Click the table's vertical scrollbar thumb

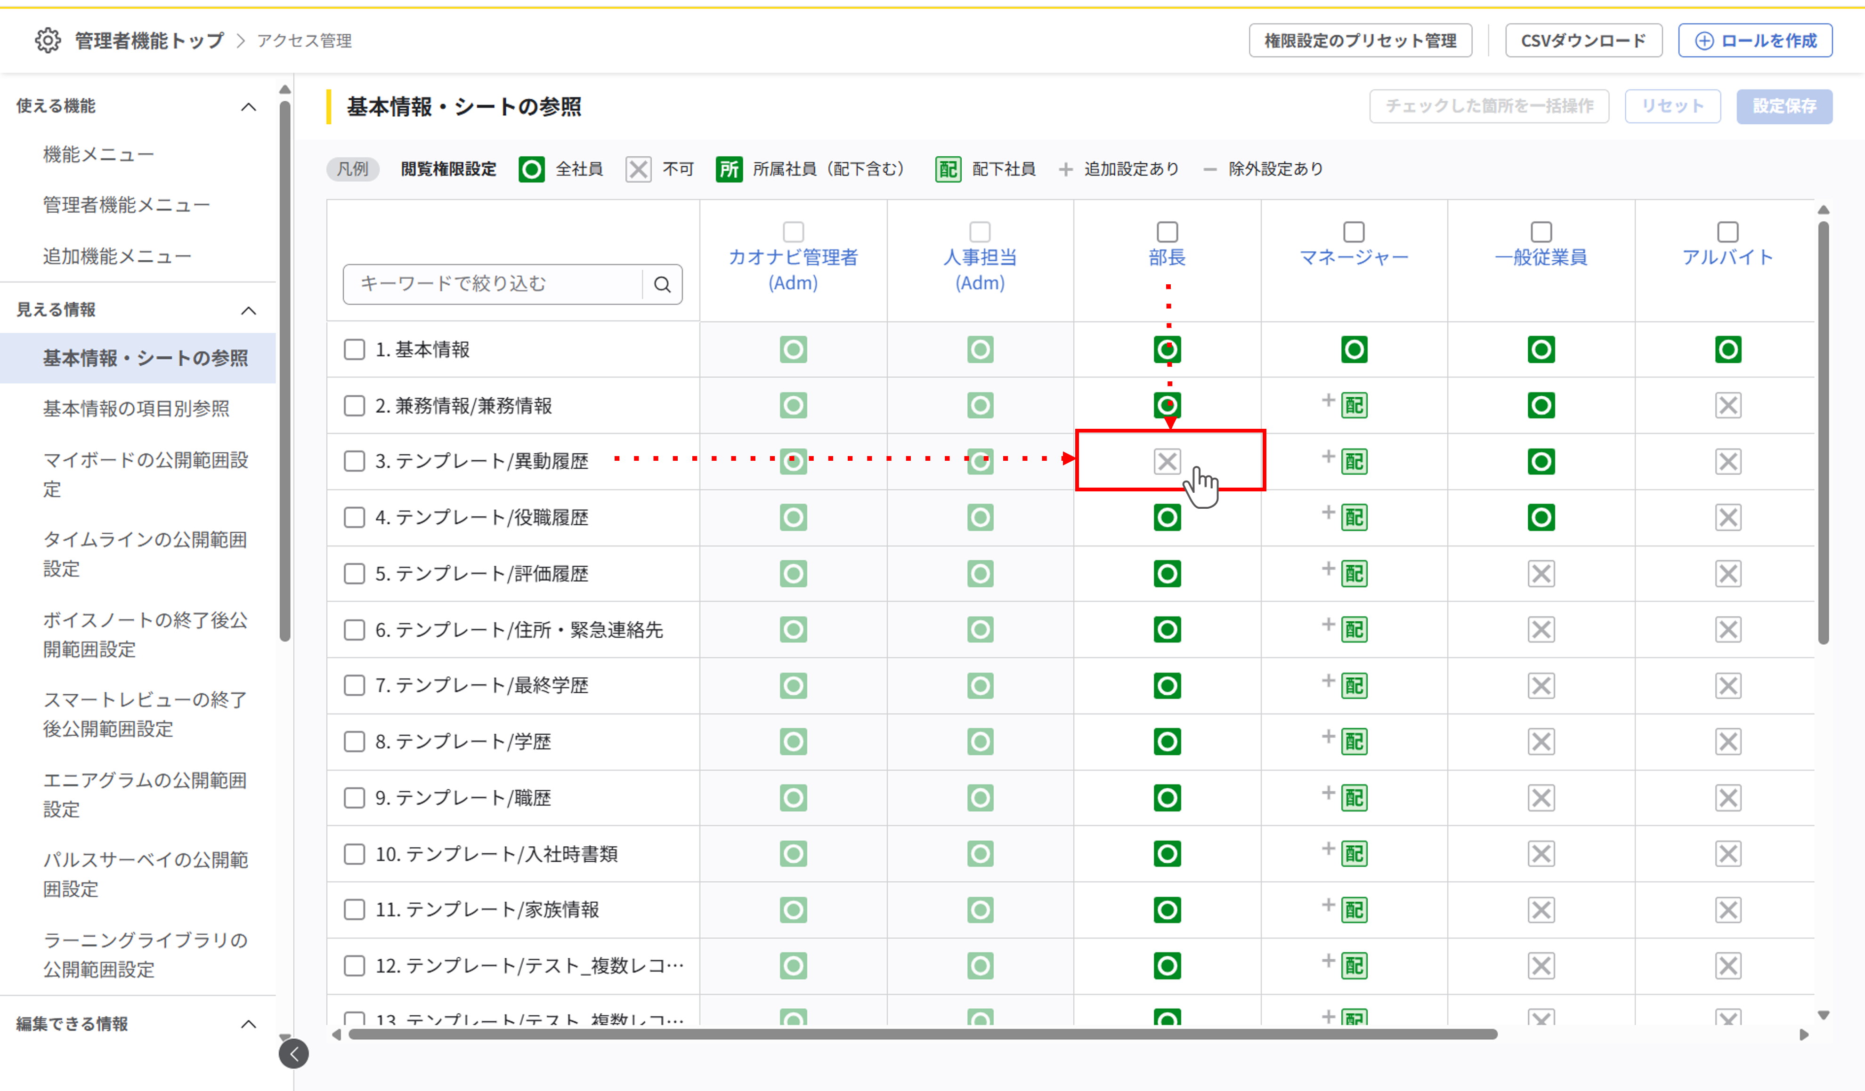1824,433
